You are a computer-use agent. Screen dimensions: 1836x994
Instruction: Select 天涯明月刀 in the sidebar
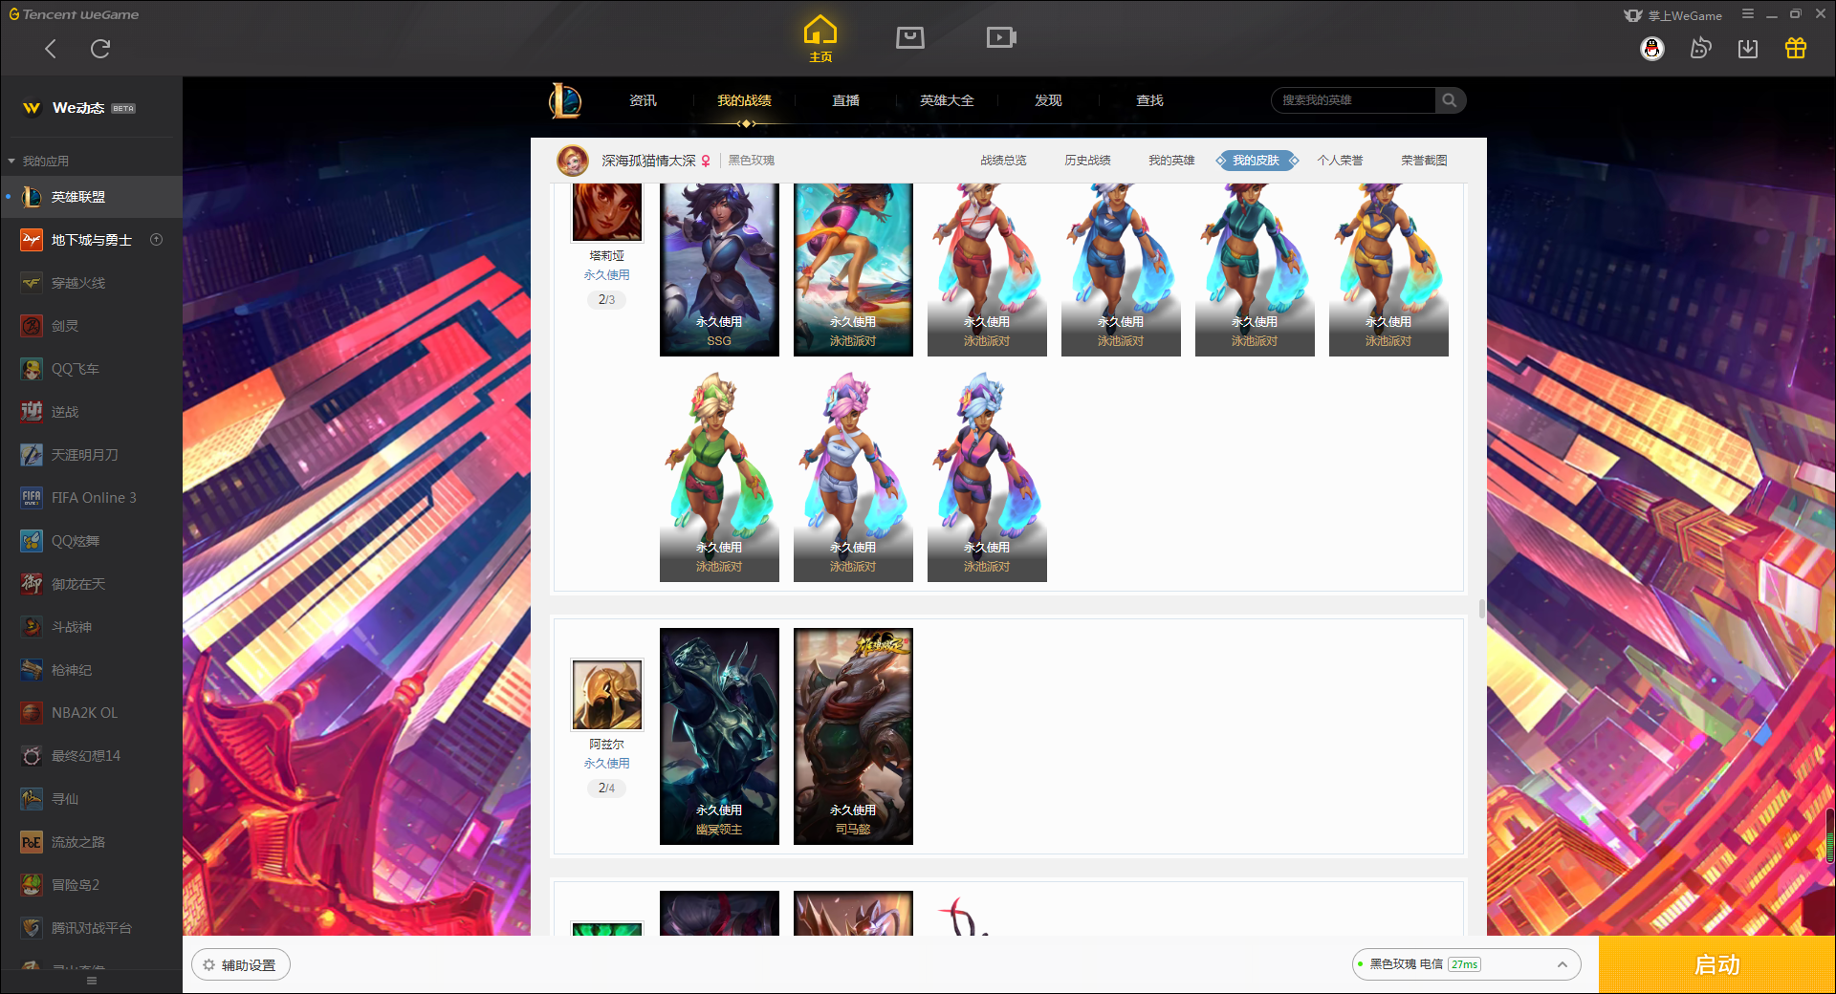click(91, 455)
